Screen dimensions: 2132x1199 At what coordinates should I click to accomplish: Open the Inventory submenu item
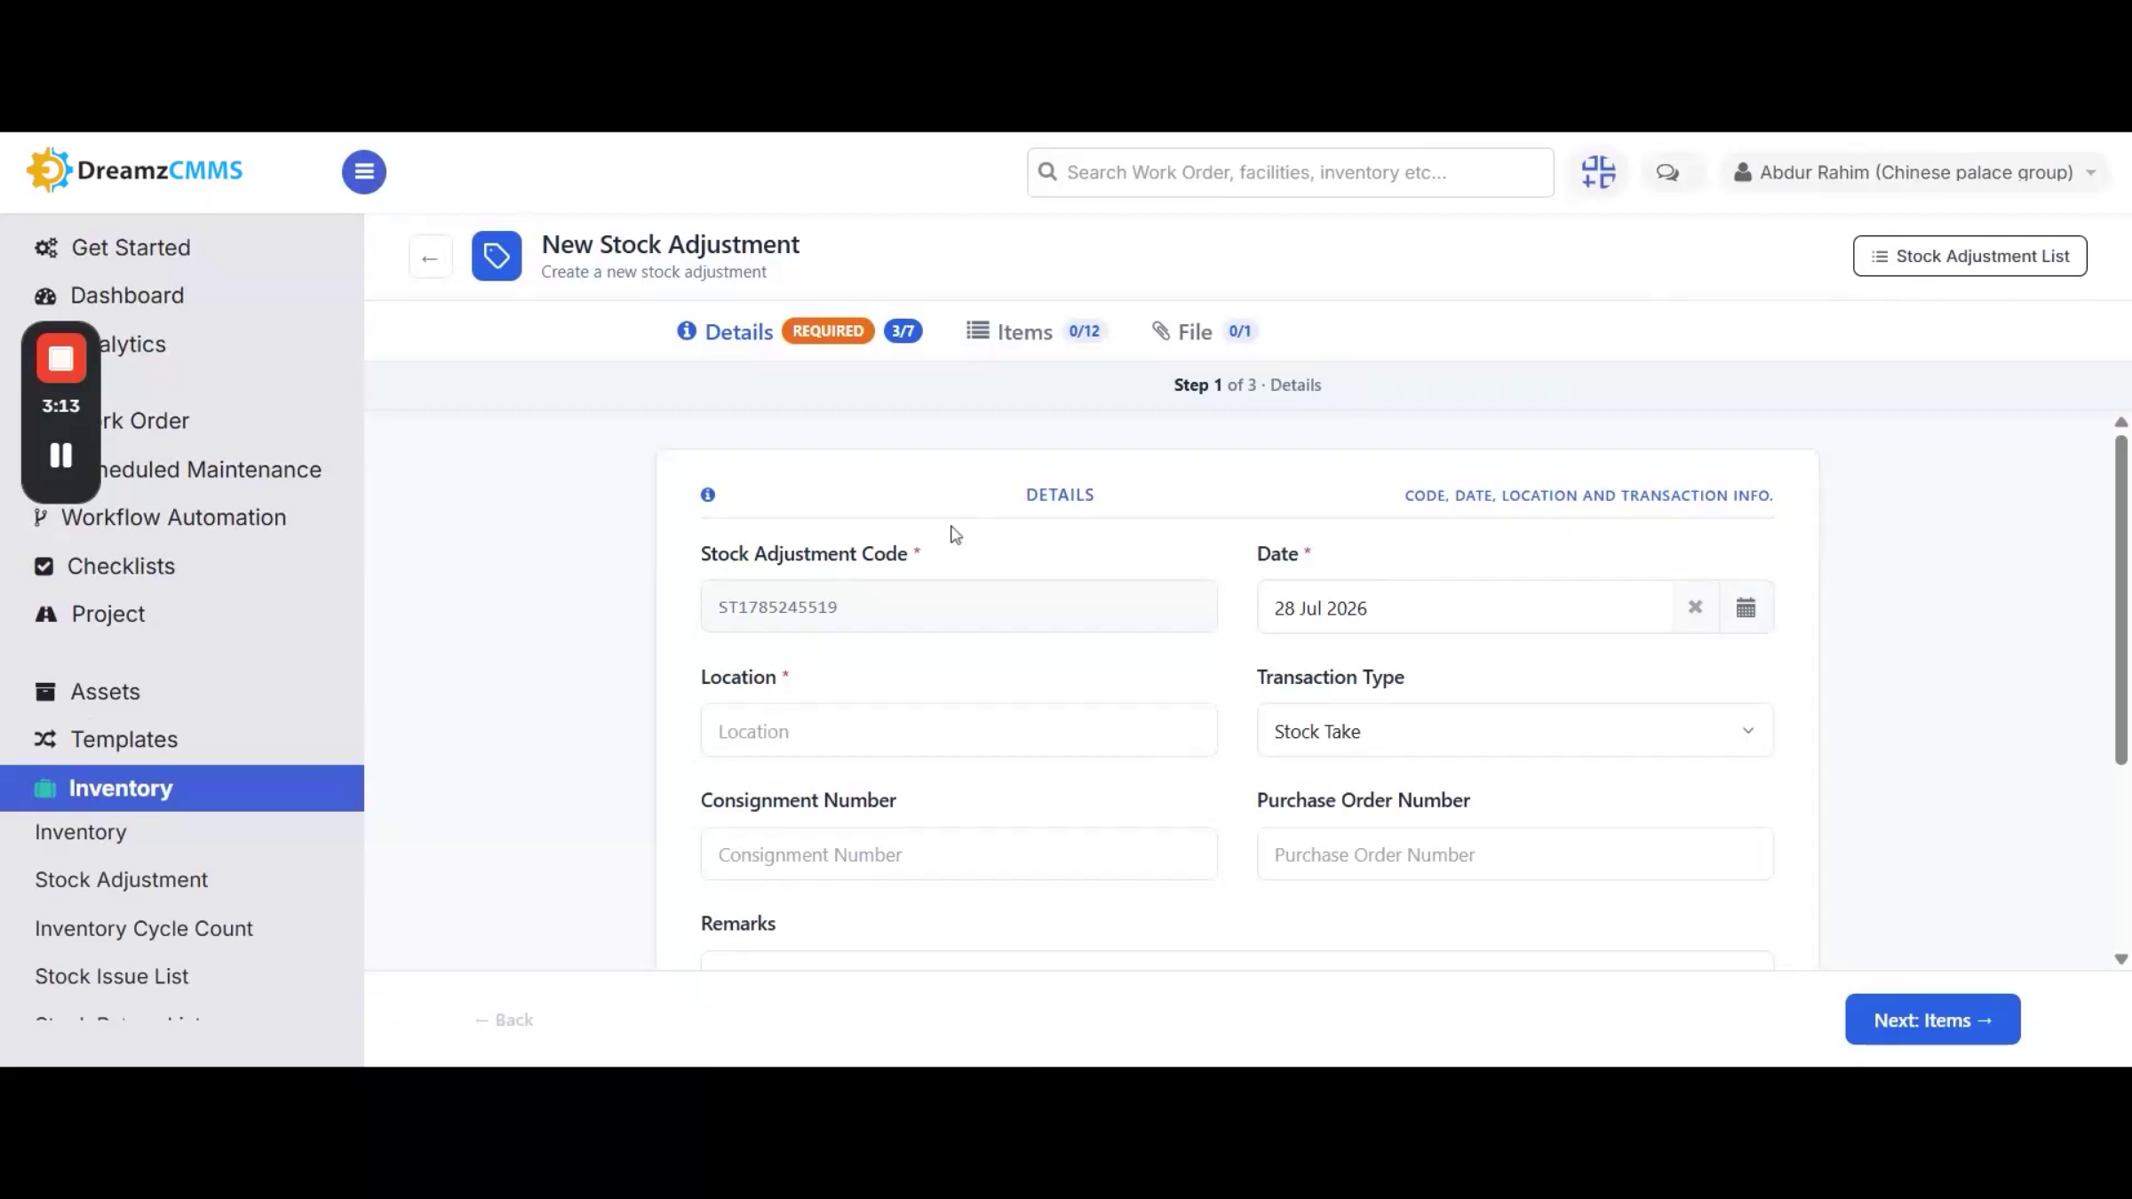point(81,832)
